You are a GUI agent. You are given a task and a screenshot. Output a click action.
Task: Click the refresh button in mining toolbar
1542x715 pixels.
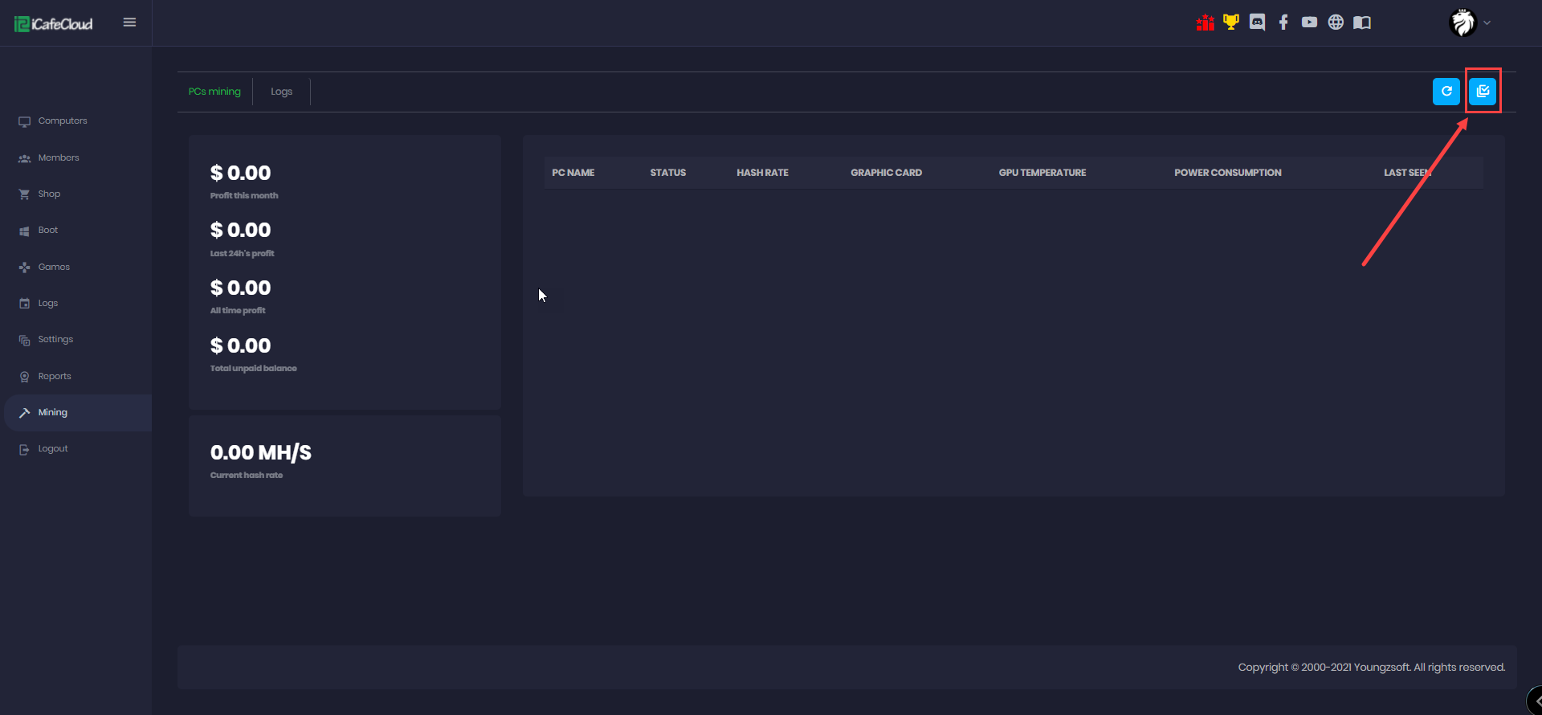coord(1446,92)
